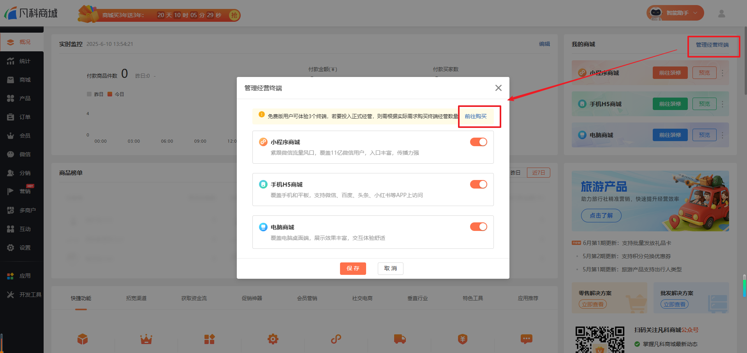Click the orange crown icon in quick functions

pos(146,339)
